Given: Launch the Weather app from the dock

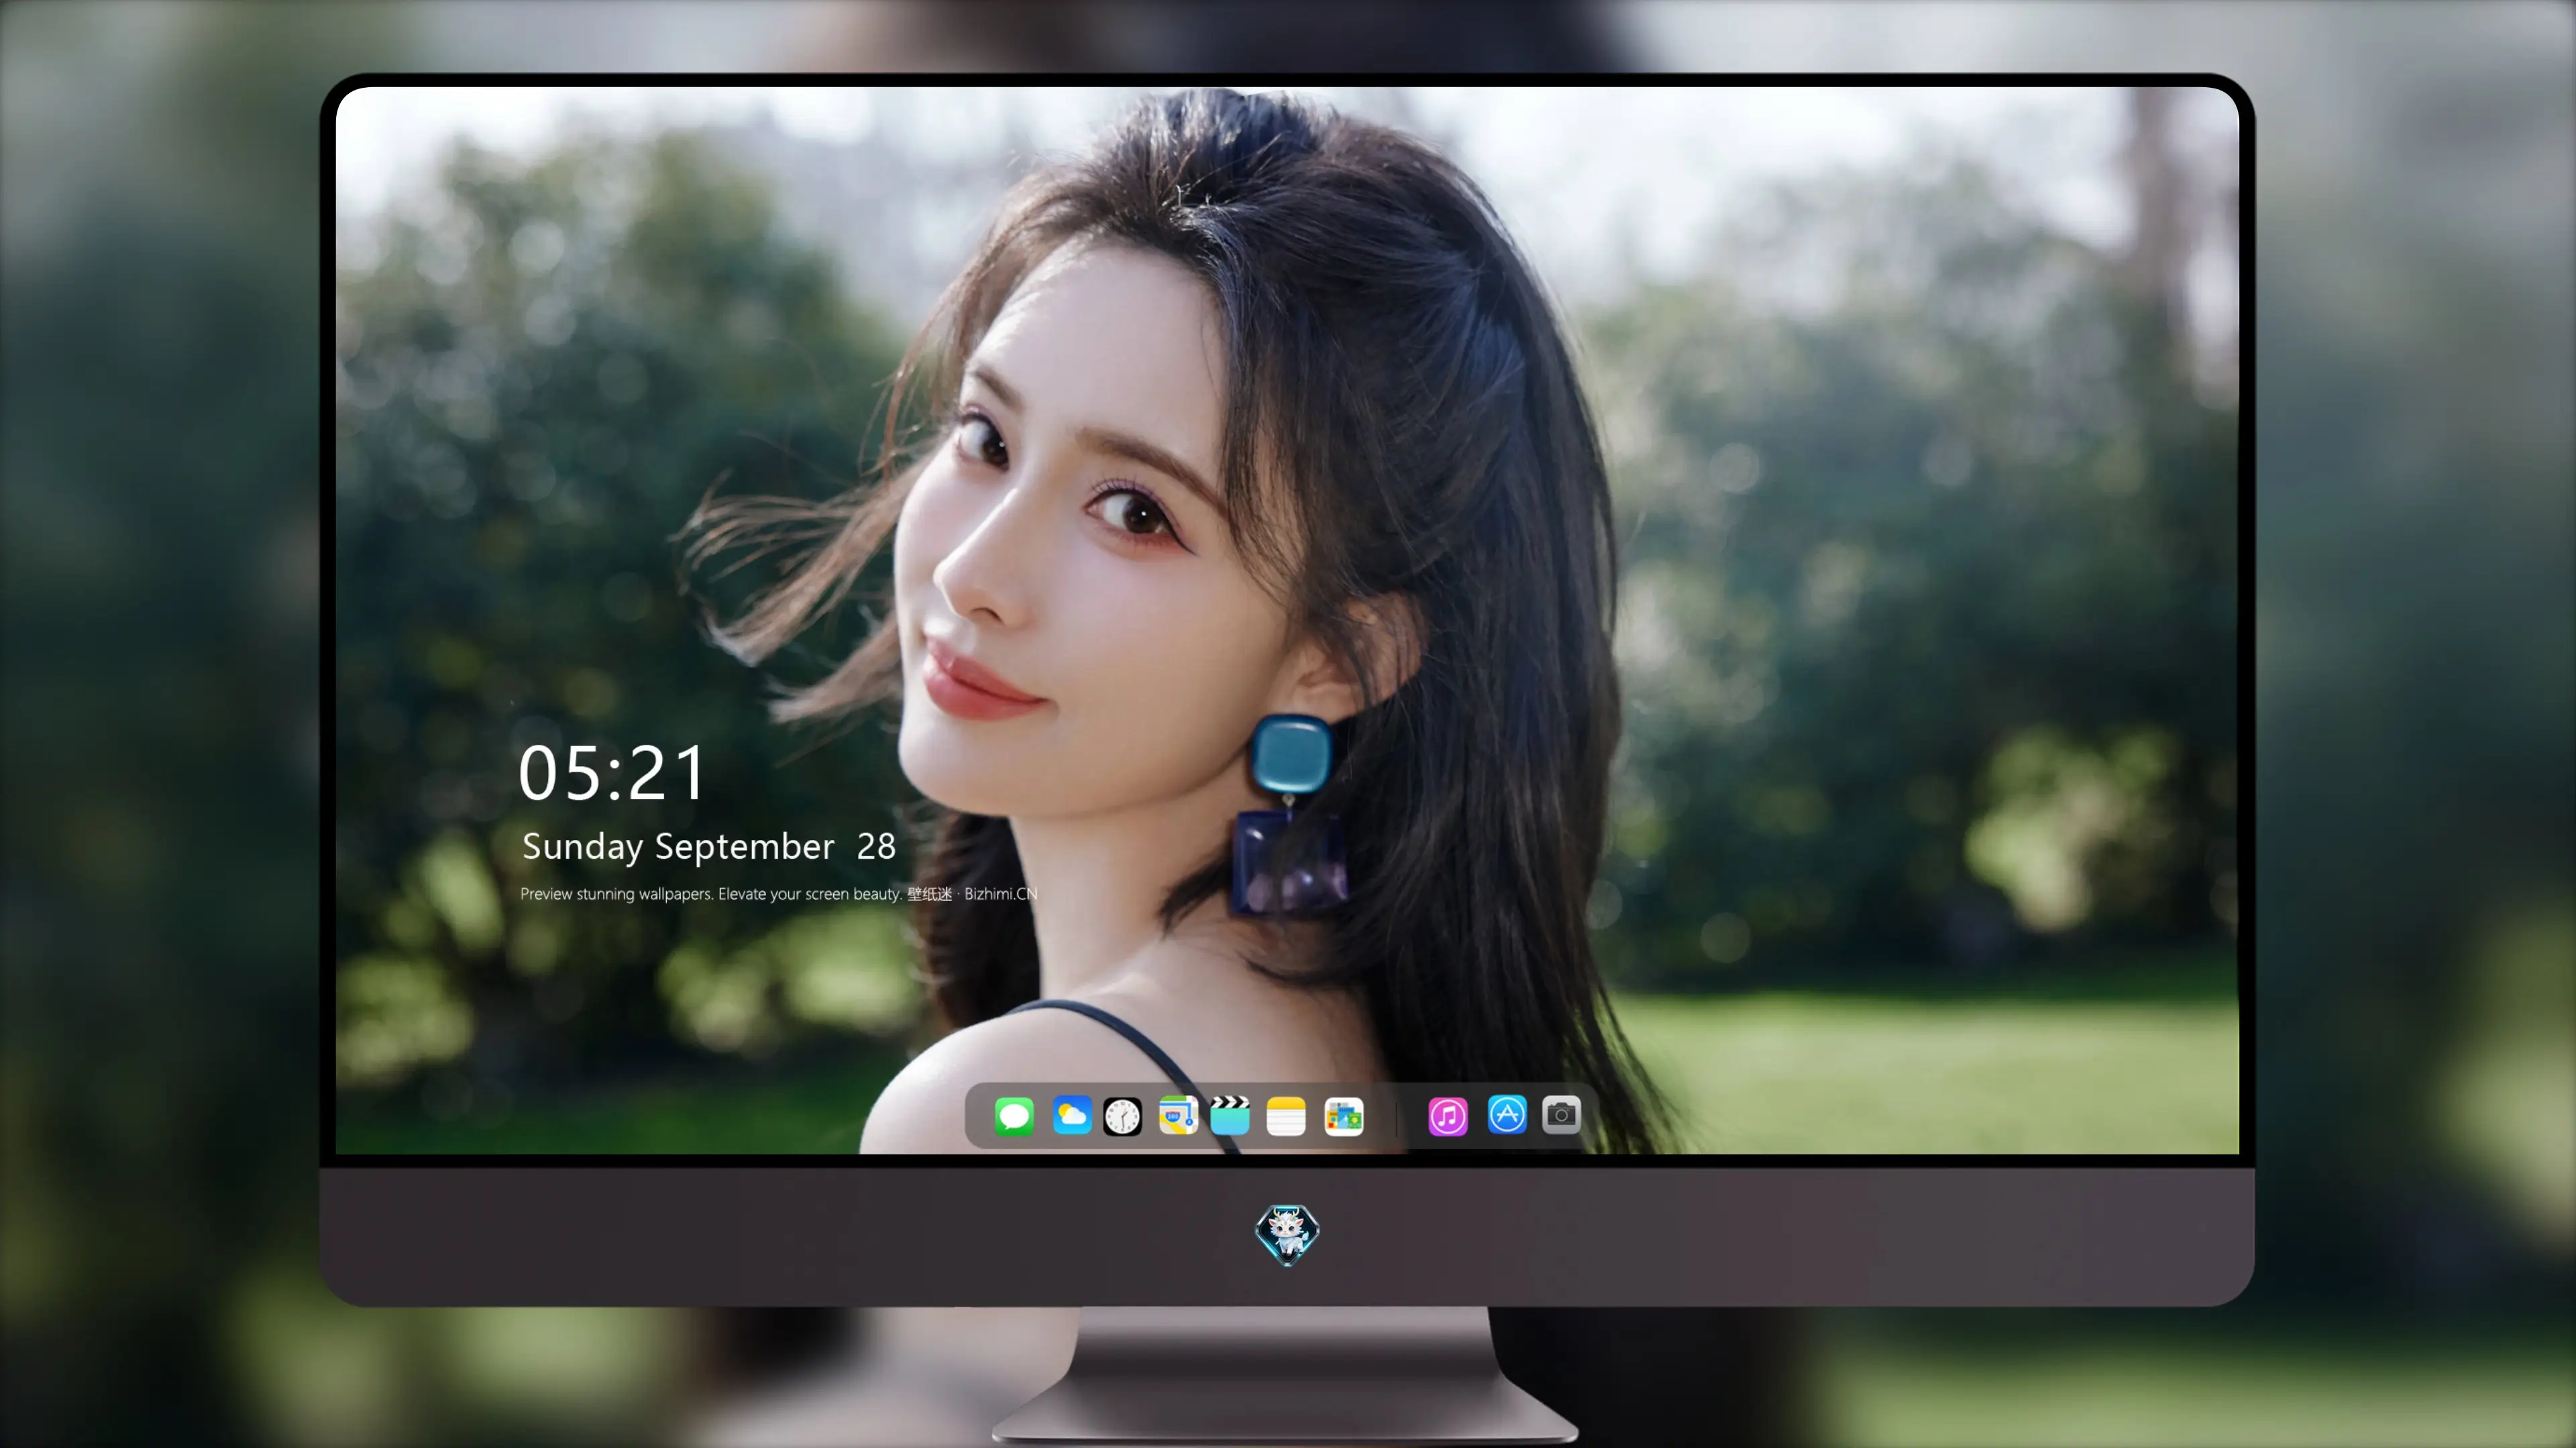Looking at the screenshot, I should (x=1071, y=1115).
